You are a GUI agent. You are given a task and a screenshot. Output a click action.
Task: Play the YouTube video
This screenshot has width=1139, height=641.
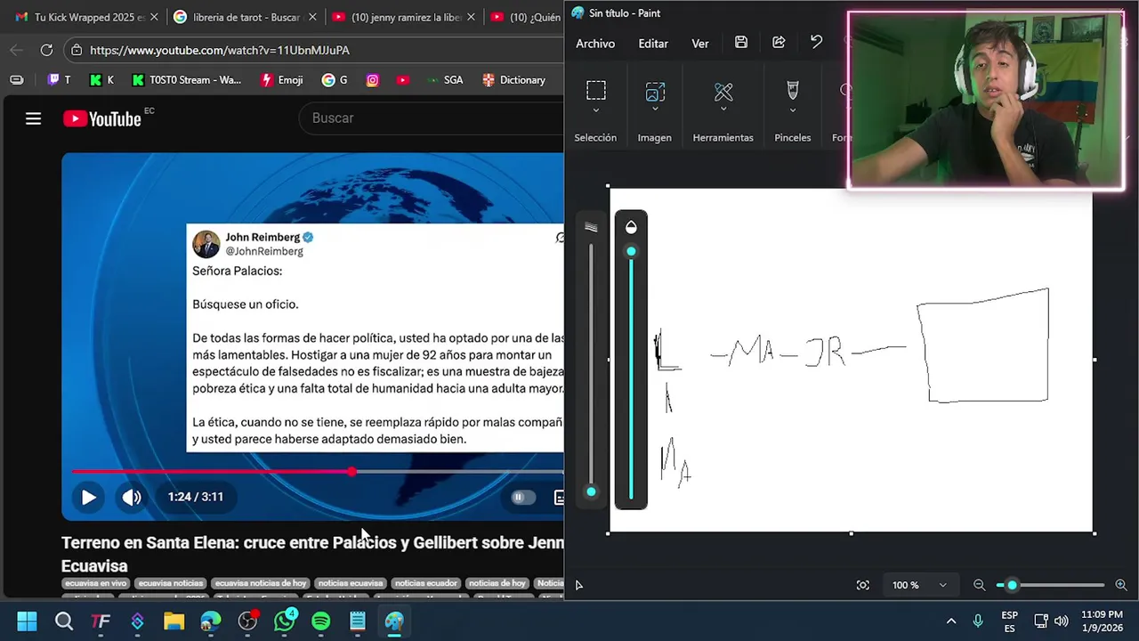(x=88, y=498)
